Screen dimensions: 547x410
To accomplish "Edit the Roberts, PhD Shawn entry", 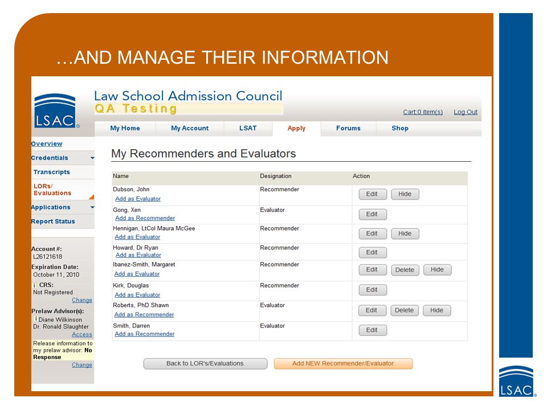I will (x=372, y=310).
